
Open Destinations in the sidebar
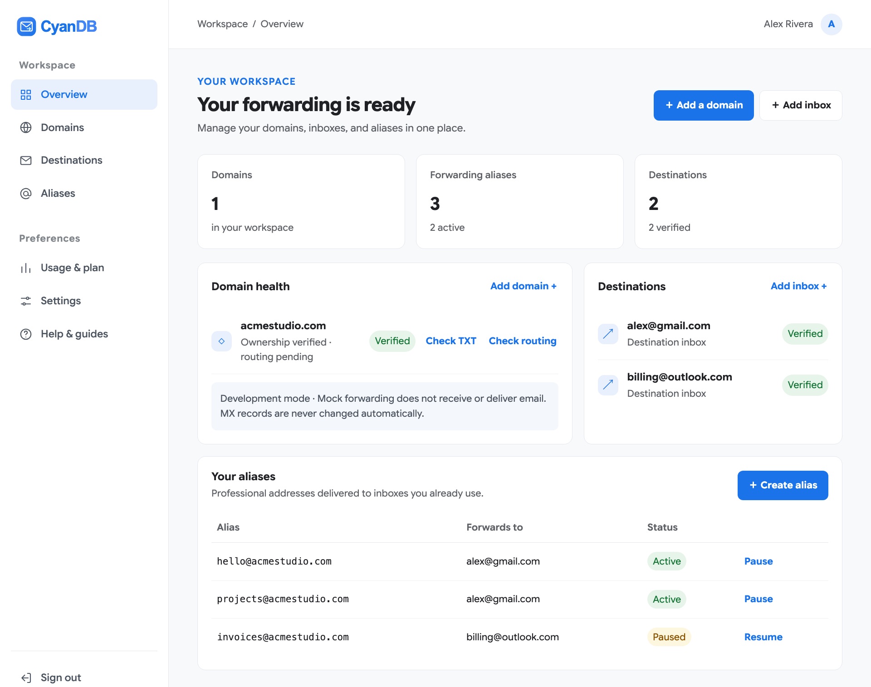pyautogui.click(x=84, y=161)
